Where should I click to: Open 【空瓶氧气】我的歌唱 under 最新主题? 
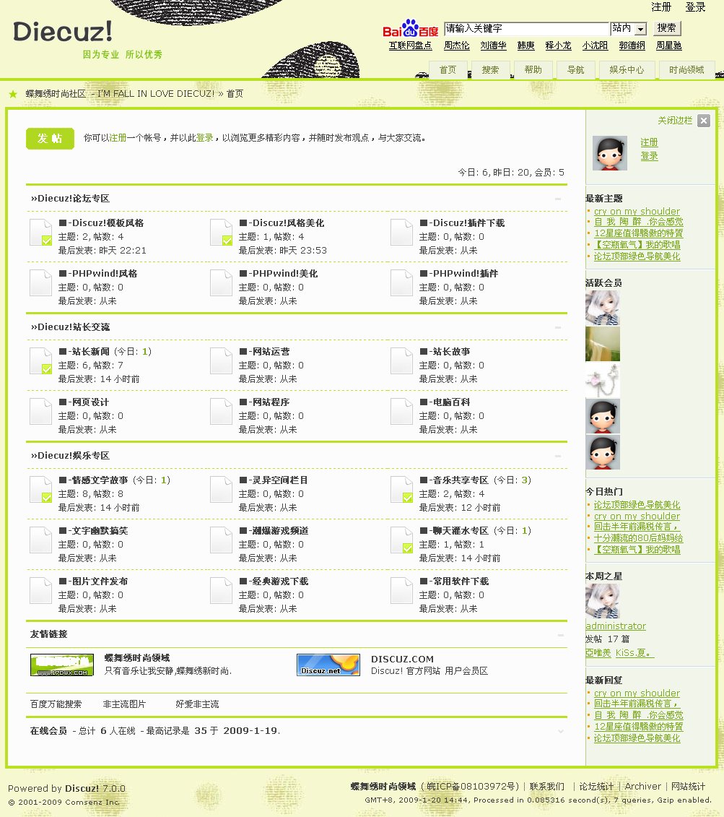coord(637,245)
